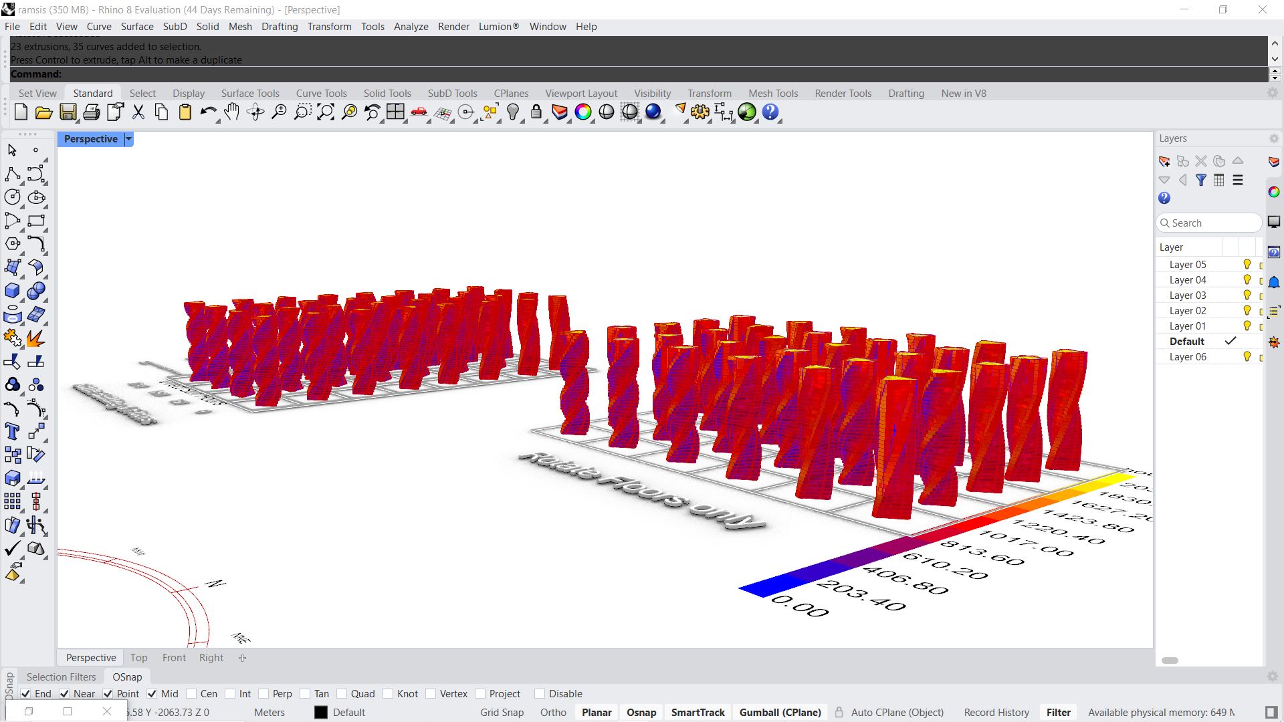Switch to Surface Tools tab
The width and height of the screenshot is (1284, 722).
[250, 94]
